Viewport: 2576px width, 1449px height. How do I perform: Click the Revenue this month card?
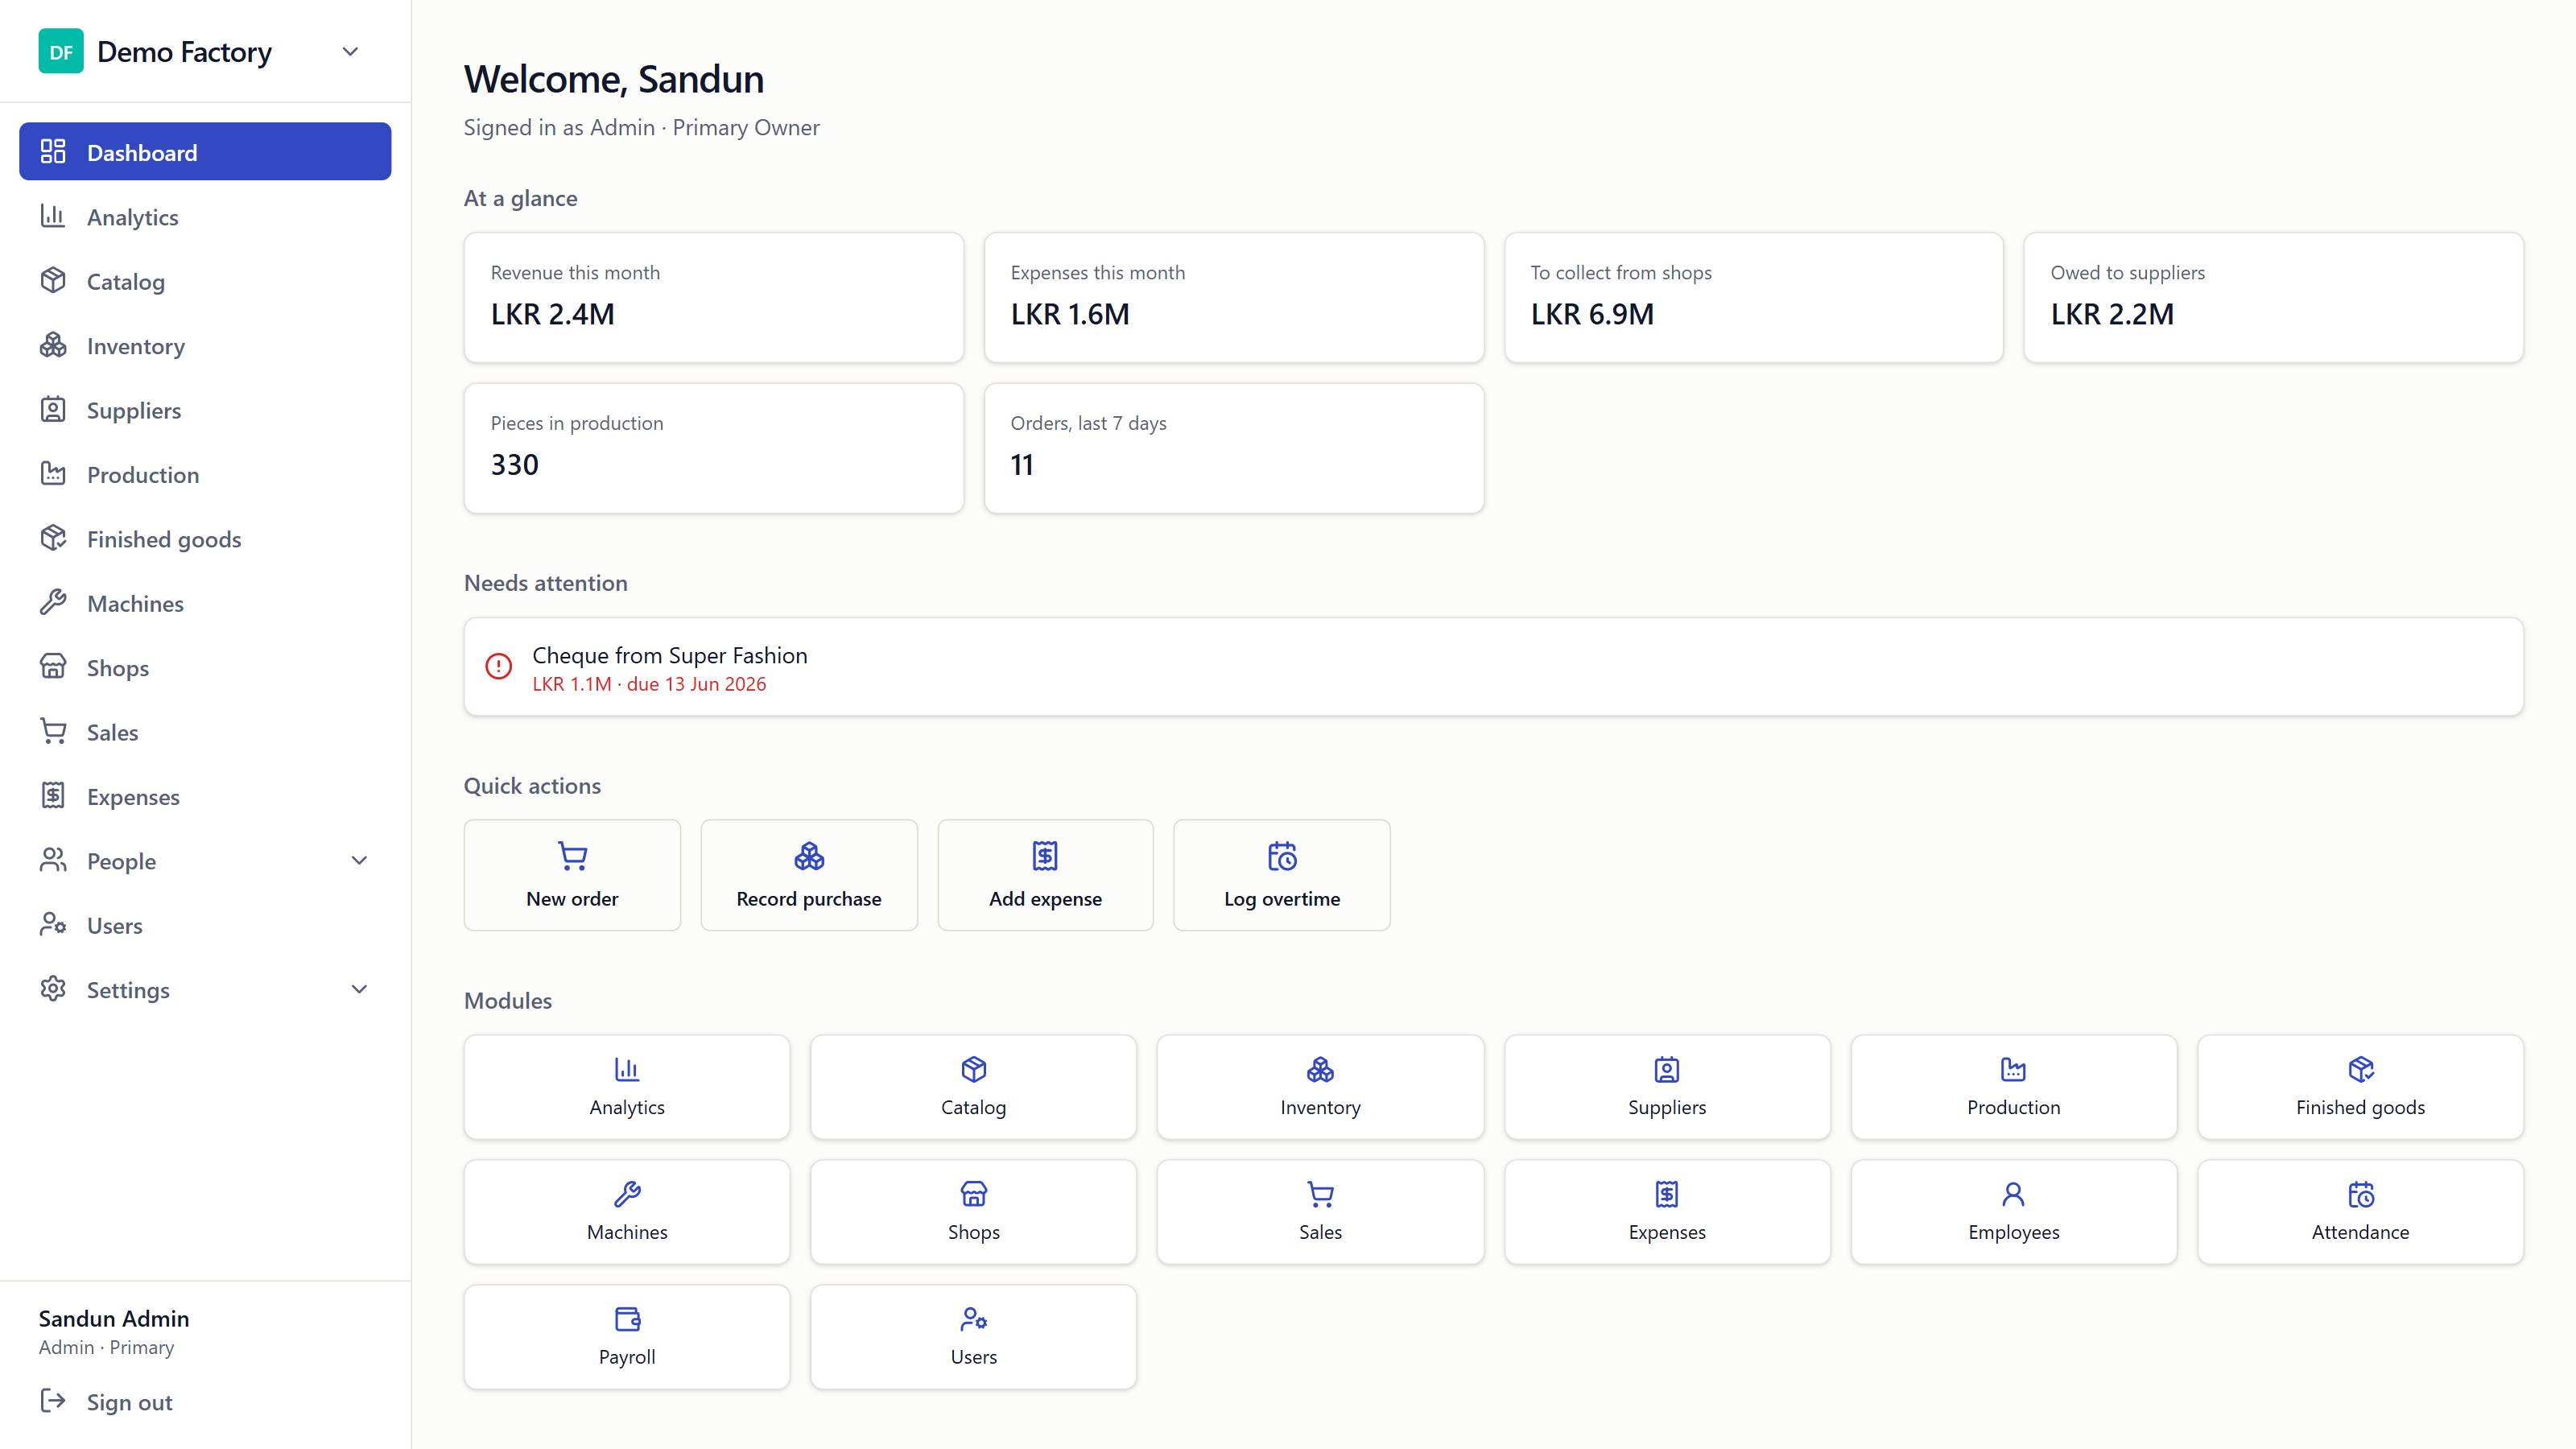point(713,297)
